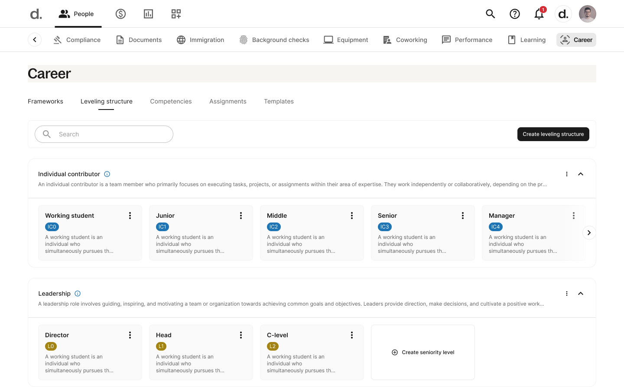Screen dimensions: 624x387
Task: Collapse the Individual contributor section
Action: coord(581,174)
